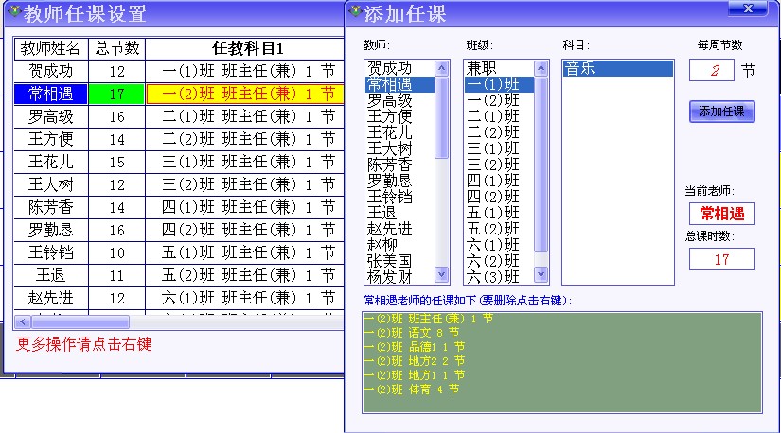Viewport: 781px width, 433px height.
Task: Select 音乐 in the 科目 list
Action: 616,68
